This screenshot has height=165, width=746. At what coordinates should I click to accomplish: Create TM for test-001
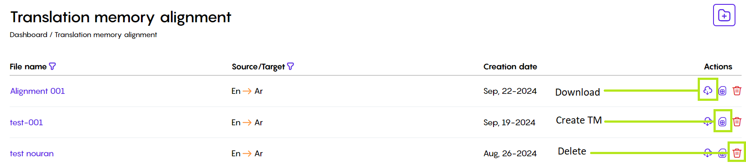[x=722, y=122]
